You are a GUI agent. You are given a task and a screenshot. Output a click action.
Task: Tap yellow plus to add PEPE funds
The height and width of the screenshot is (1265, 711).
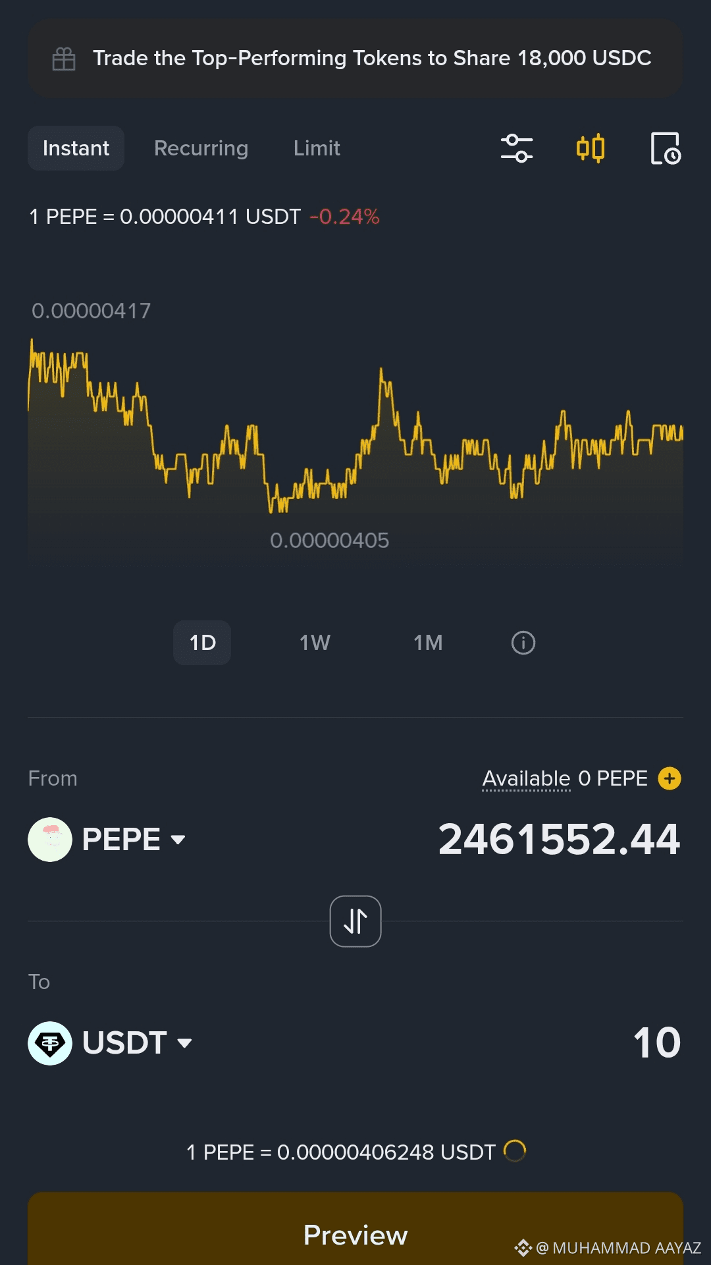pyautogui.click(x=670, y=778)
